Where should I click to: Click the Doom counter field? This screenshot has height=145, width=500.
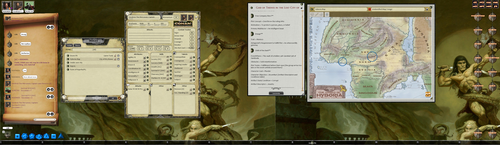click(x=132, y=49)
